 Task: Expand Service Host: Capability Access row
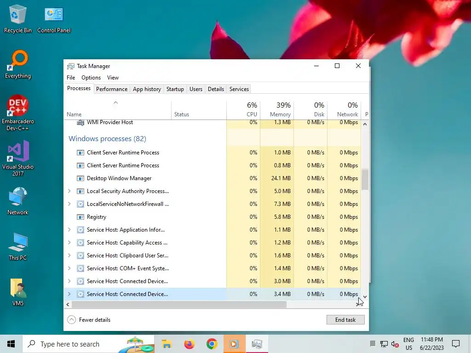(x=69, y=243)
